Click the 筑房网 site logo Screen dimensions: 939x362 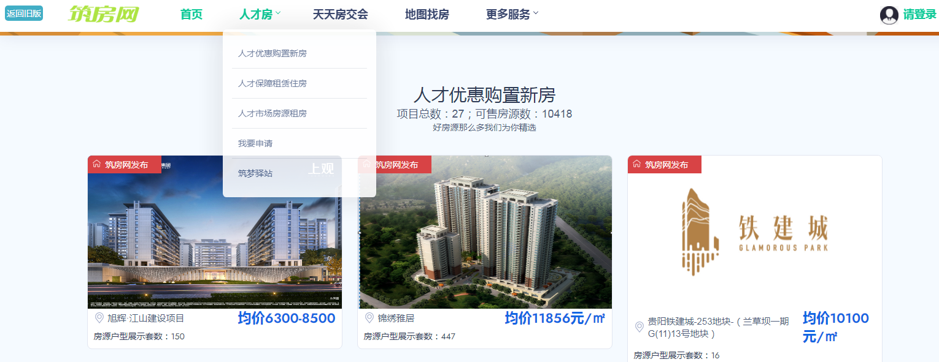tap(103, 14)
